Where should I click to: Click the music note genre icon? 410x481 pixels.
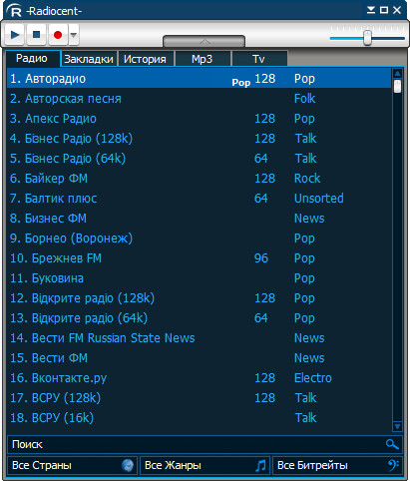[x=260, y=465]
